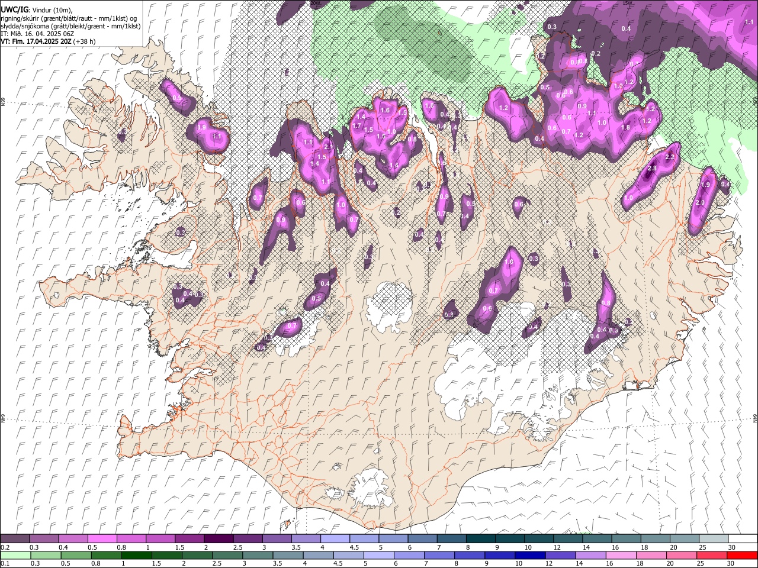758x568 pixels.
Task: Select the 1.9 precipitation value near the east coast
Action: coord(705,185)
